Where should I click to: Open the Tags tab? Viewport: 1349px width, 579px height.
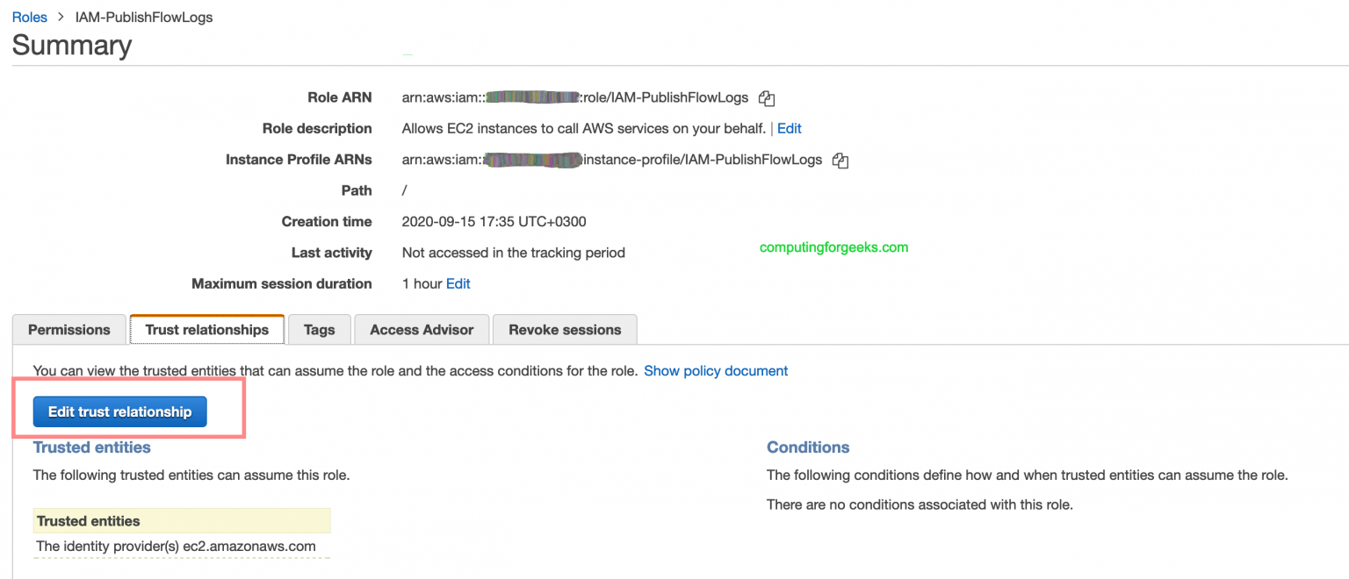319,329
